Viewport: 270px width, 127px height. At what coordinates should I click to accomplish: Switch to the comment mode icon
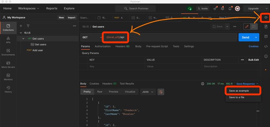point(253,27)
